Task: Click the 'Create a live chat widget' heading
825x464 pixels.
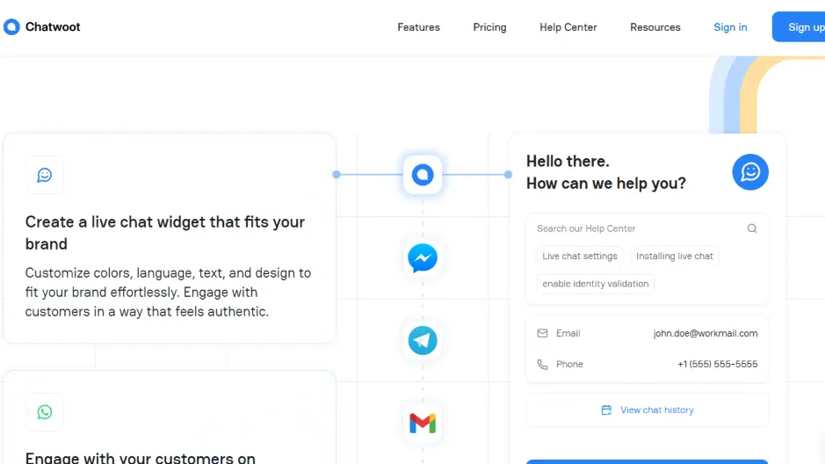Action: tap(164, 233)
